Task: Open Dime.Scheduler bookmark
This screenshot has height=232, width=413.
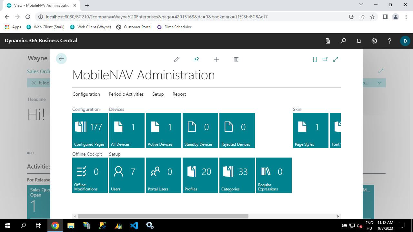Action: 174,27
